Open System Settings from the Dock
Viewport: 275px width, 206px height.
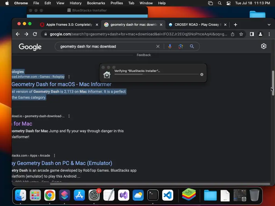click(x=94, y=195)
